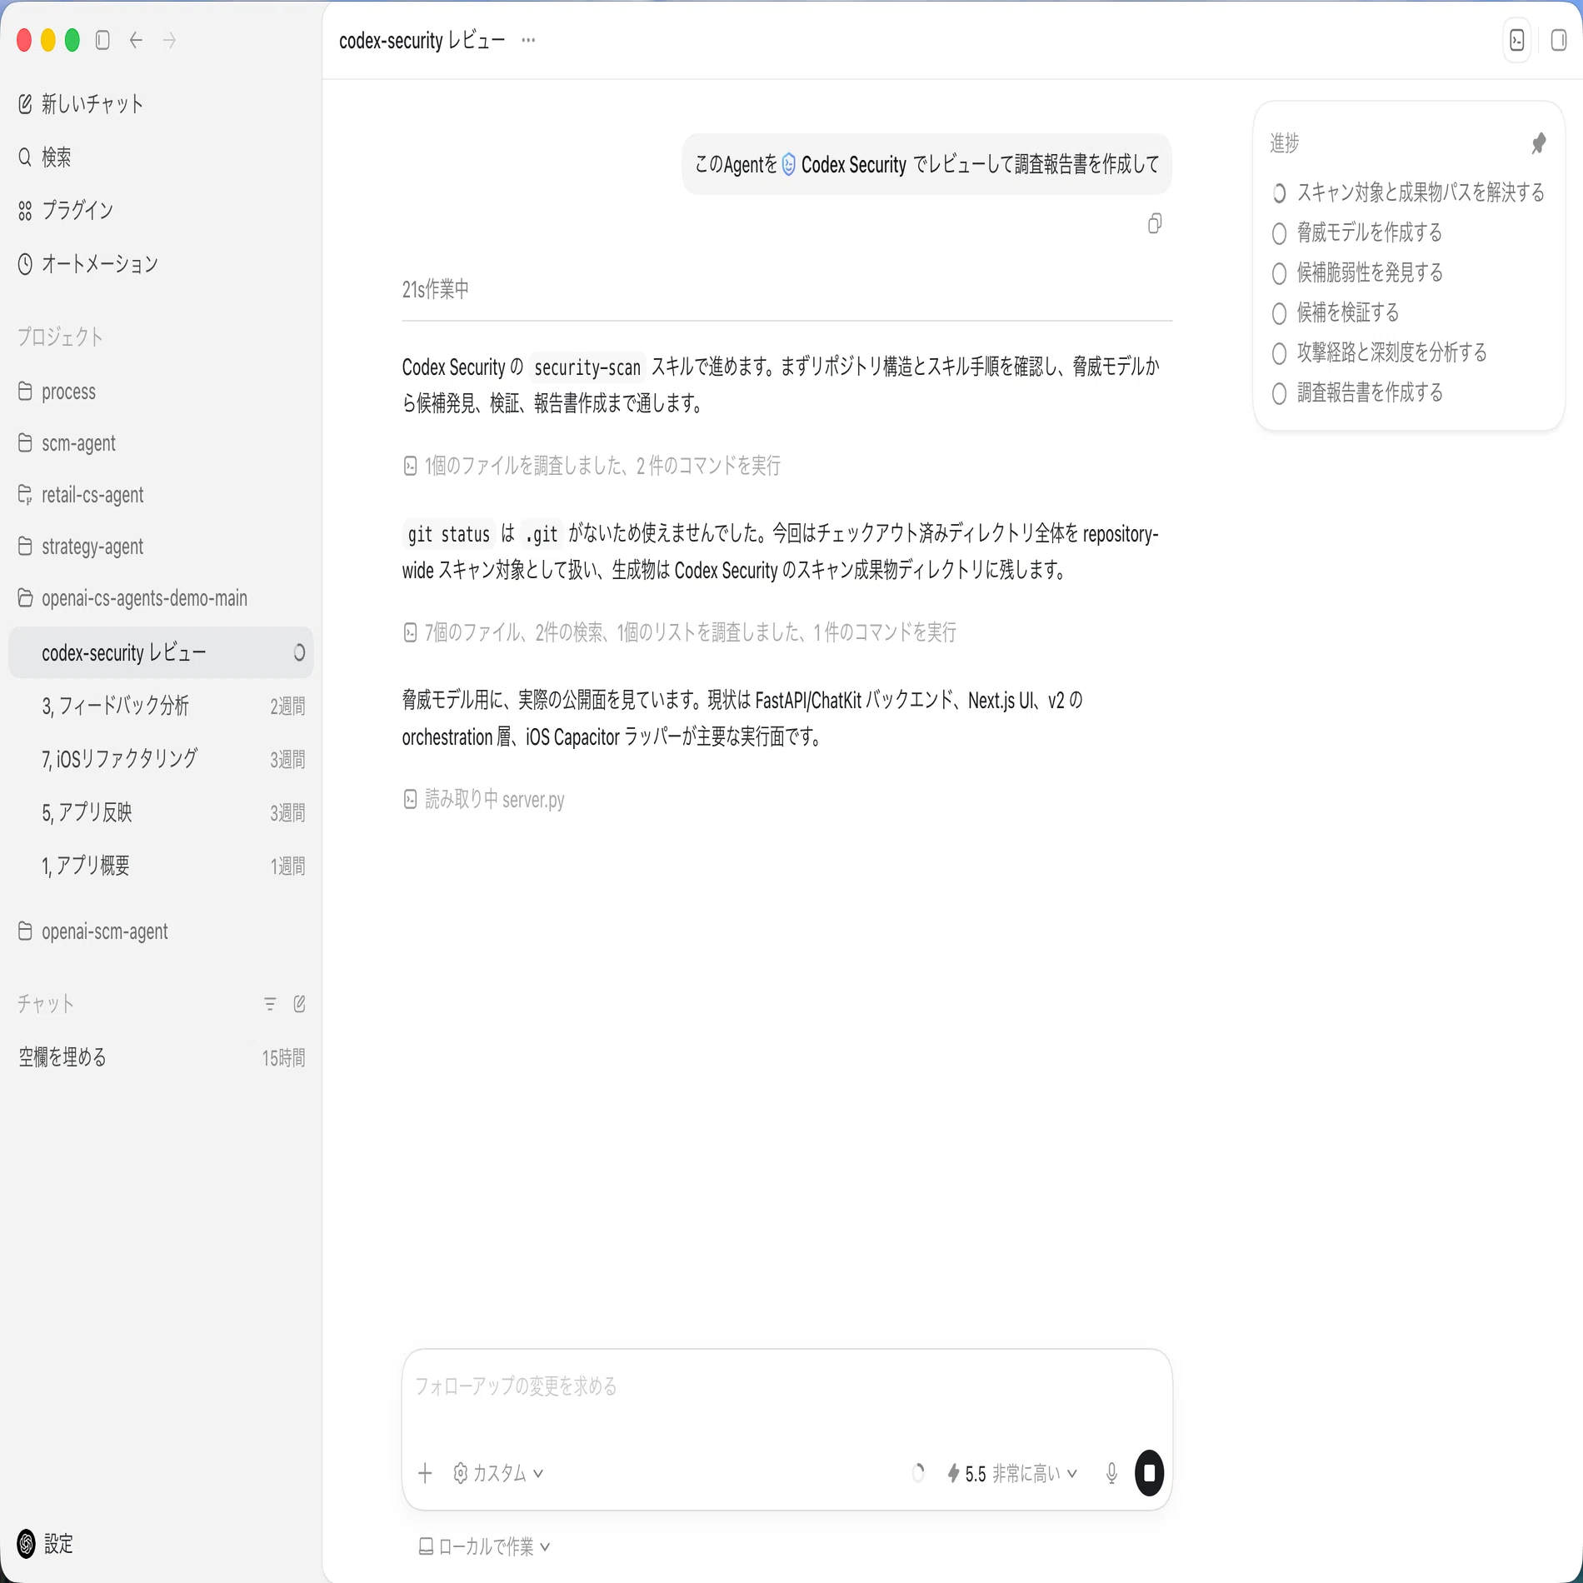Click the 21s作業中 status label
This screenshot has height=1583, width=1583.
[x=436, y=289]
